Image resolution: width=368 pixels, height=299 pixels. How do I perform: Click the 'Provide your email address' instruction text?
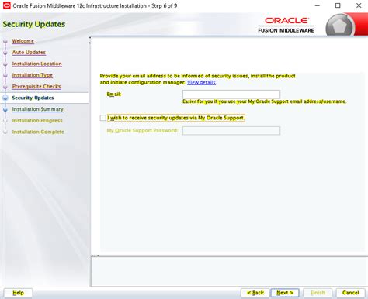(197, 79)
